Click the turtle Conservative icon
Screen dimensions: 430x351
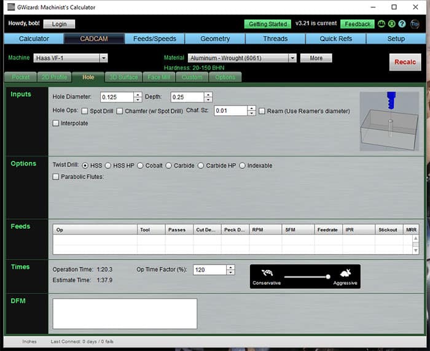[267, 273]
